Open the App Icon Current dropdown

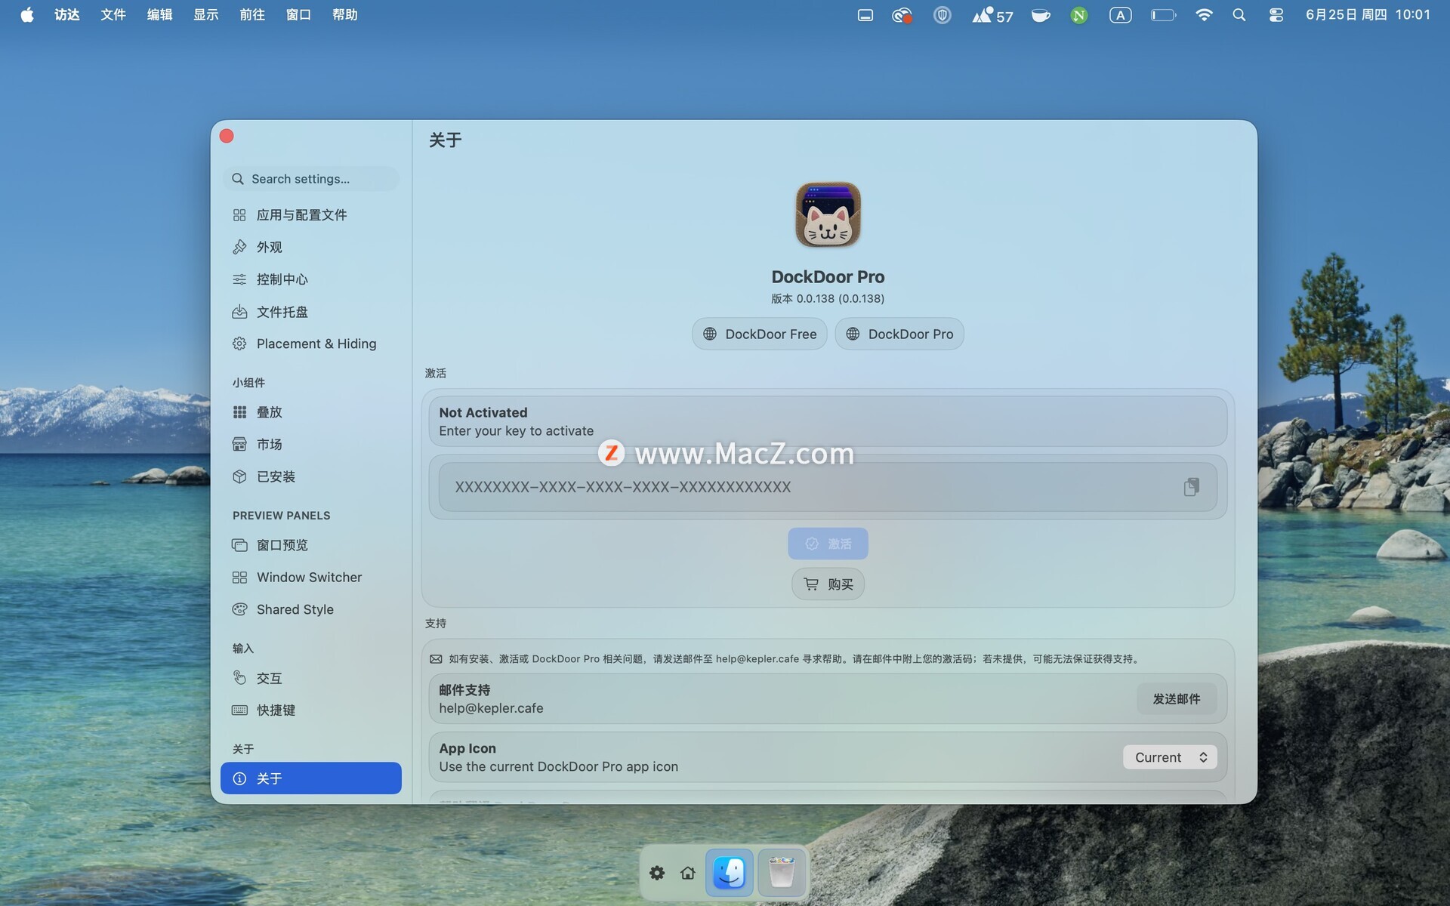pos(1170,757)
